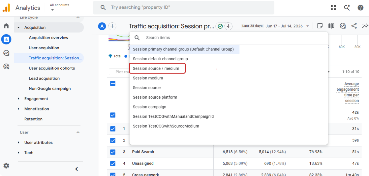The height and width of the screenshot is (176, 369).
Task: Uncheck the Unassigned row checkbox
Action: pos(113,163)
